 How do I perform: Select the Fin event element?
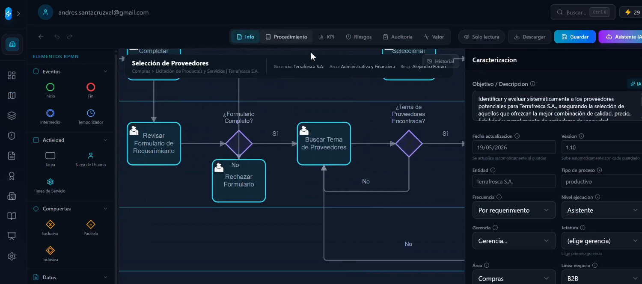(x=91, y=91)
